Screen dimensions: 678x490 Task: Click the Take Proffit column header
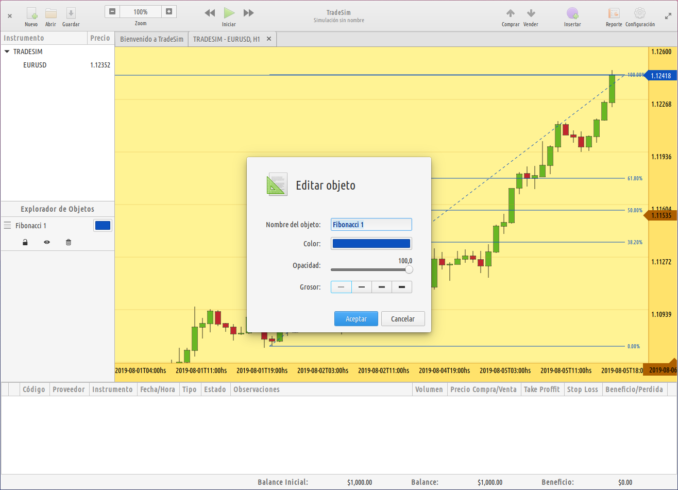click(x=542, y=390)
